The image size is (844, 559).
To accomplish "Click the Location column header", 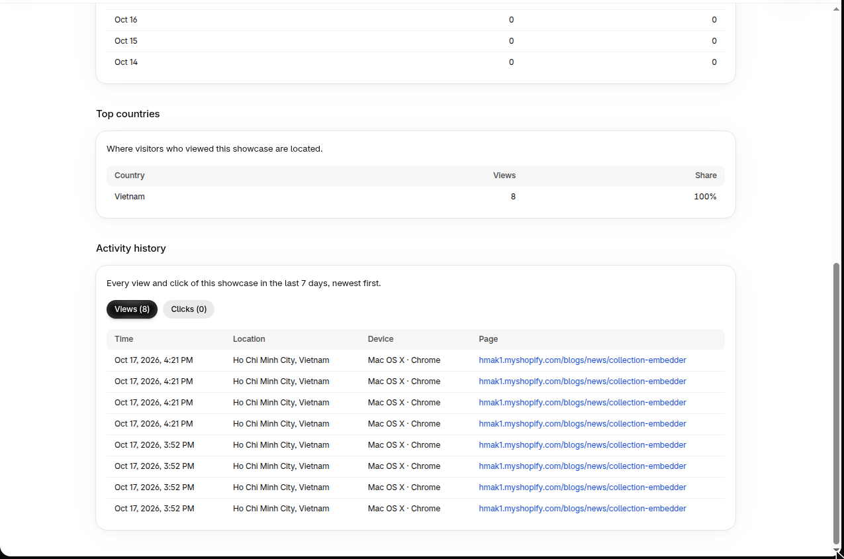I will point(249,339).
